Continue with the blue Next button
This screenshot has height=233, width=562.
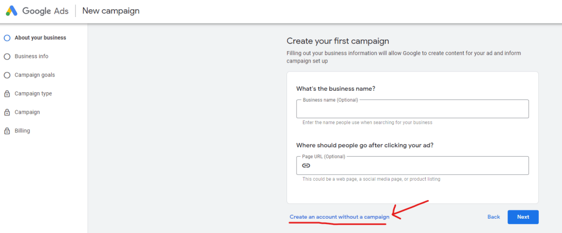[x=523, y=217]
